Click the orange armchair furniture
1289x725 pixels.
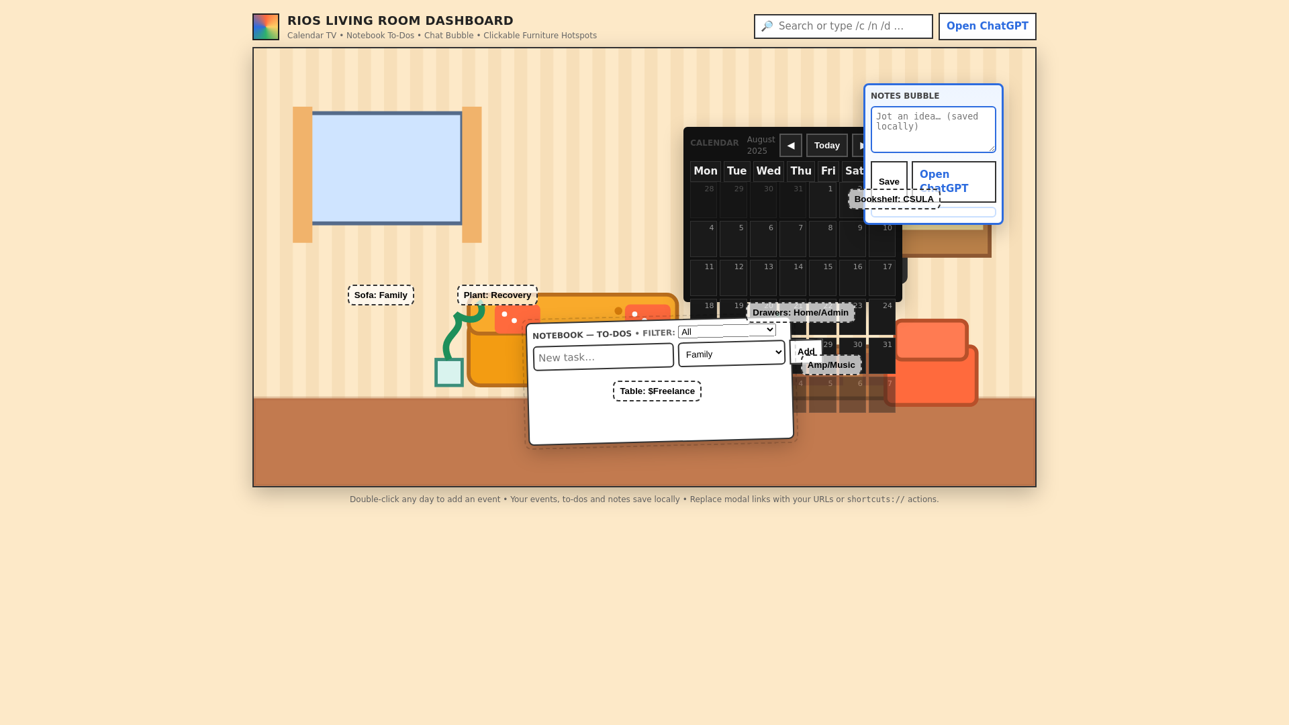[x=932, y=362]
